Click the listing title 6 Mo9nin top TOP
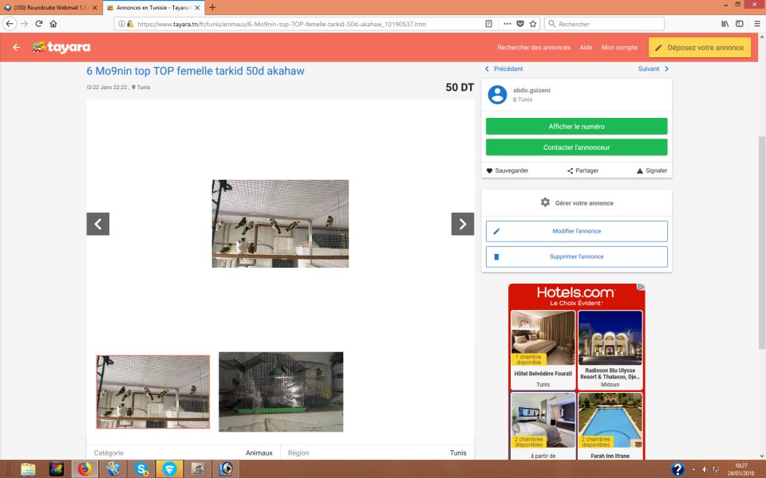The width and height of the screenshot is (766, 478). (195, 71)
